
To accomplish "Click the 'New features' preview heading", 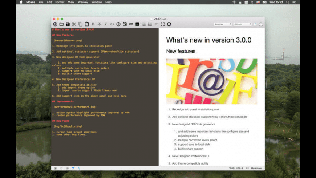I will pyautogui.click(x=181, y=51).
